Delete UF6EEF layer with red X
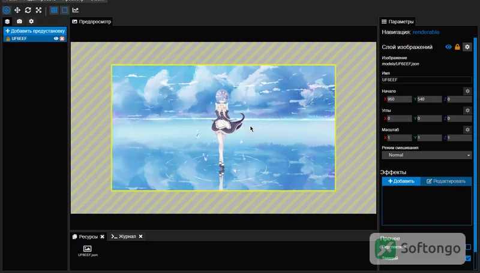Viewport: 480px width, 273px height. point(62,38)
